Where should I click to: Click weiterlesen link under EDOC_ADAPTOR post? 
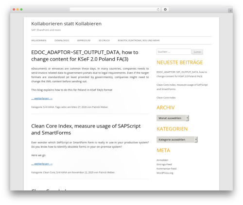[x=42, y=98]
